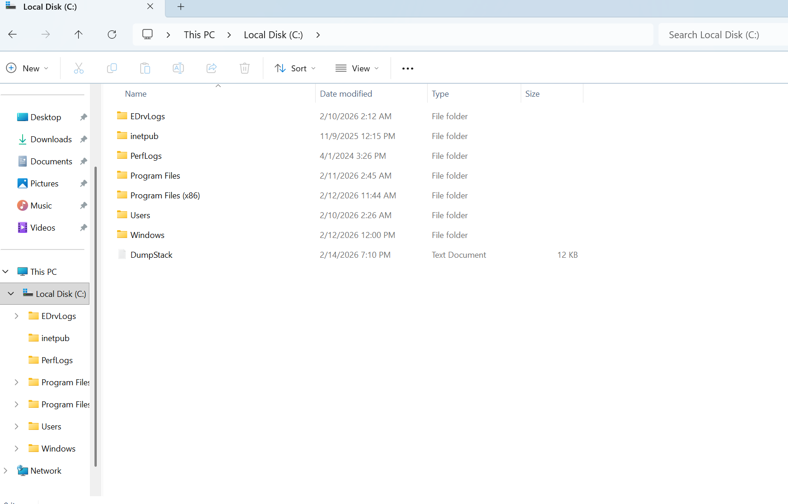The image size is (788, 504).
Task: Open the Sort dropdown
Action: click(295, 68)
